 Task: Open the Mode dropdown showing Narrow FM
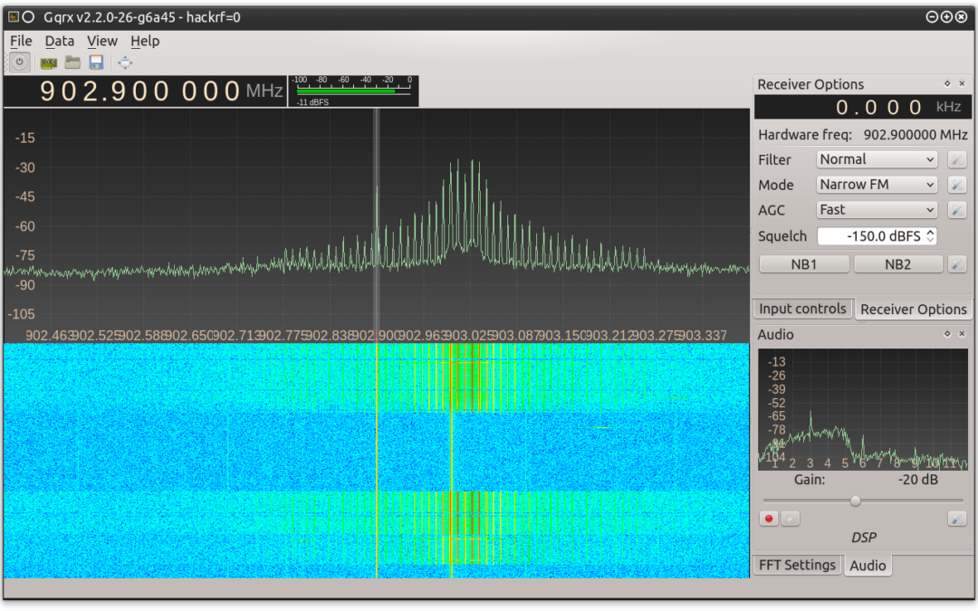click(x=876, y=185)
